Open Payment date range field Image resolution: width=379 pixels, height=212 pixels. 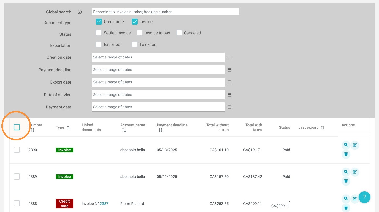tap(158, 107)
